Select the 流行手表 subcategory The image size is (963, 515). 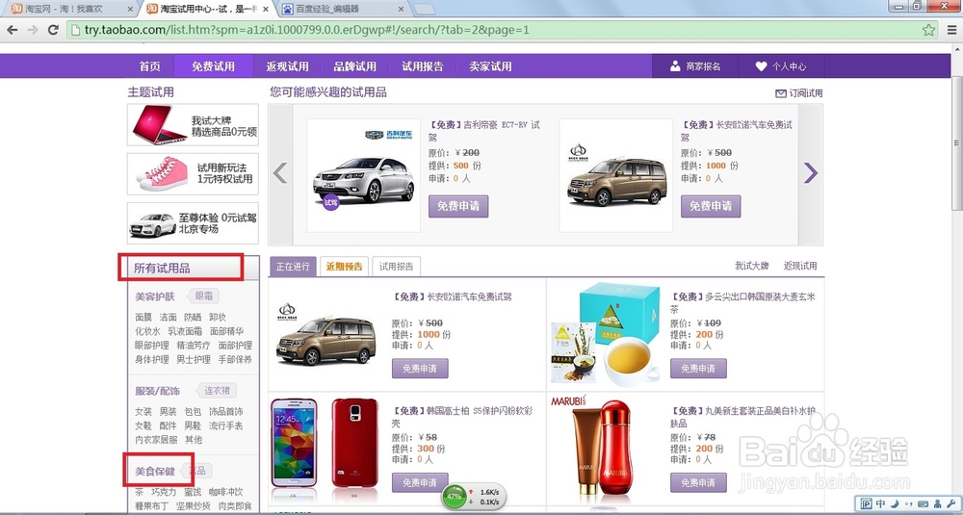(x=226, y=426)
